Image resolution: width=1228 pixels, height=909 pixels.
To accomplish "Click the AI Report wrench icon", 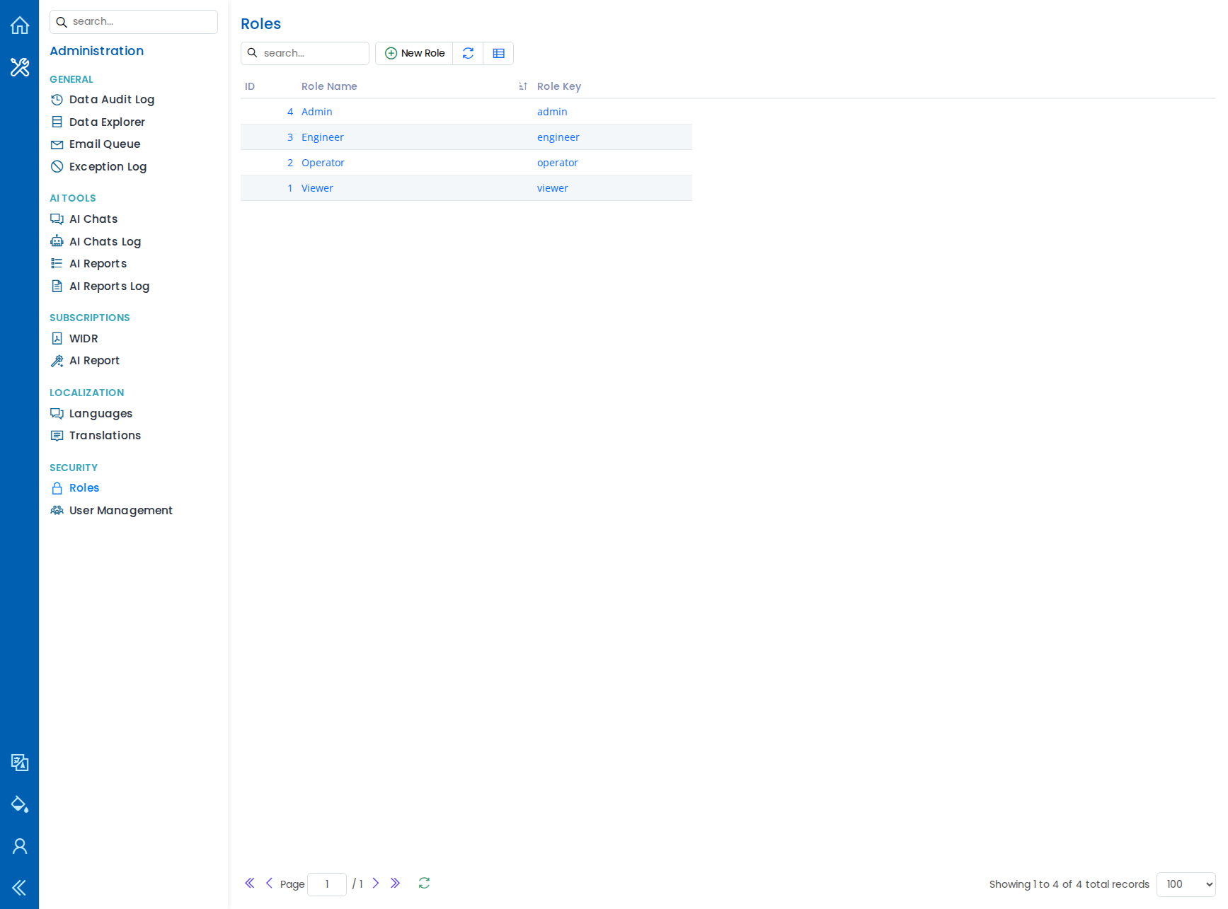I will 57,361.
